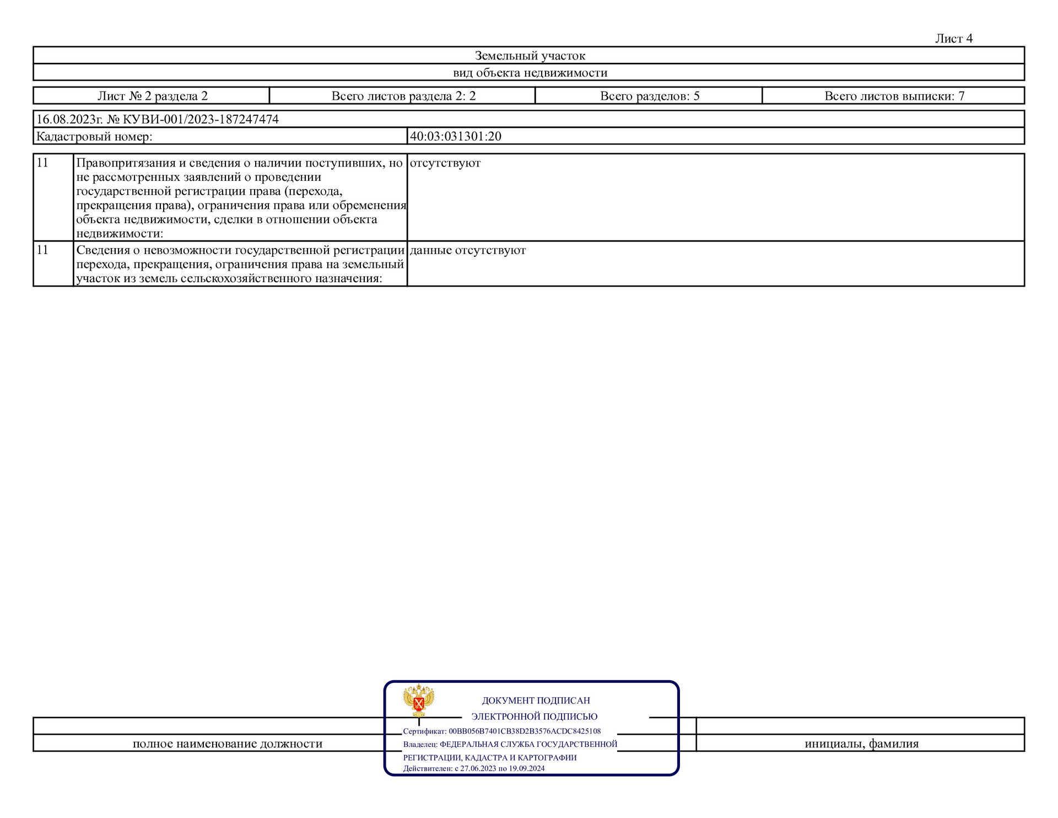
Task: Select the 'Лист № 2 раздела 2' cell
Action: [x=152, y=96]
